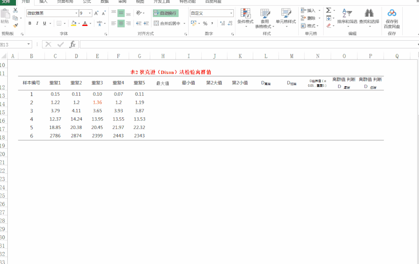
Task: Open the font name dropdown (微软雅黑)
Action: pyautogui.click(x=76, y=13)
